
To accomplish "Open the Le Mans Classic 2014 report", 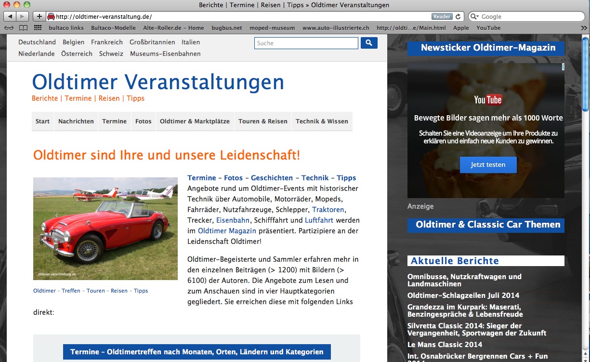I will tap(445, 345).
